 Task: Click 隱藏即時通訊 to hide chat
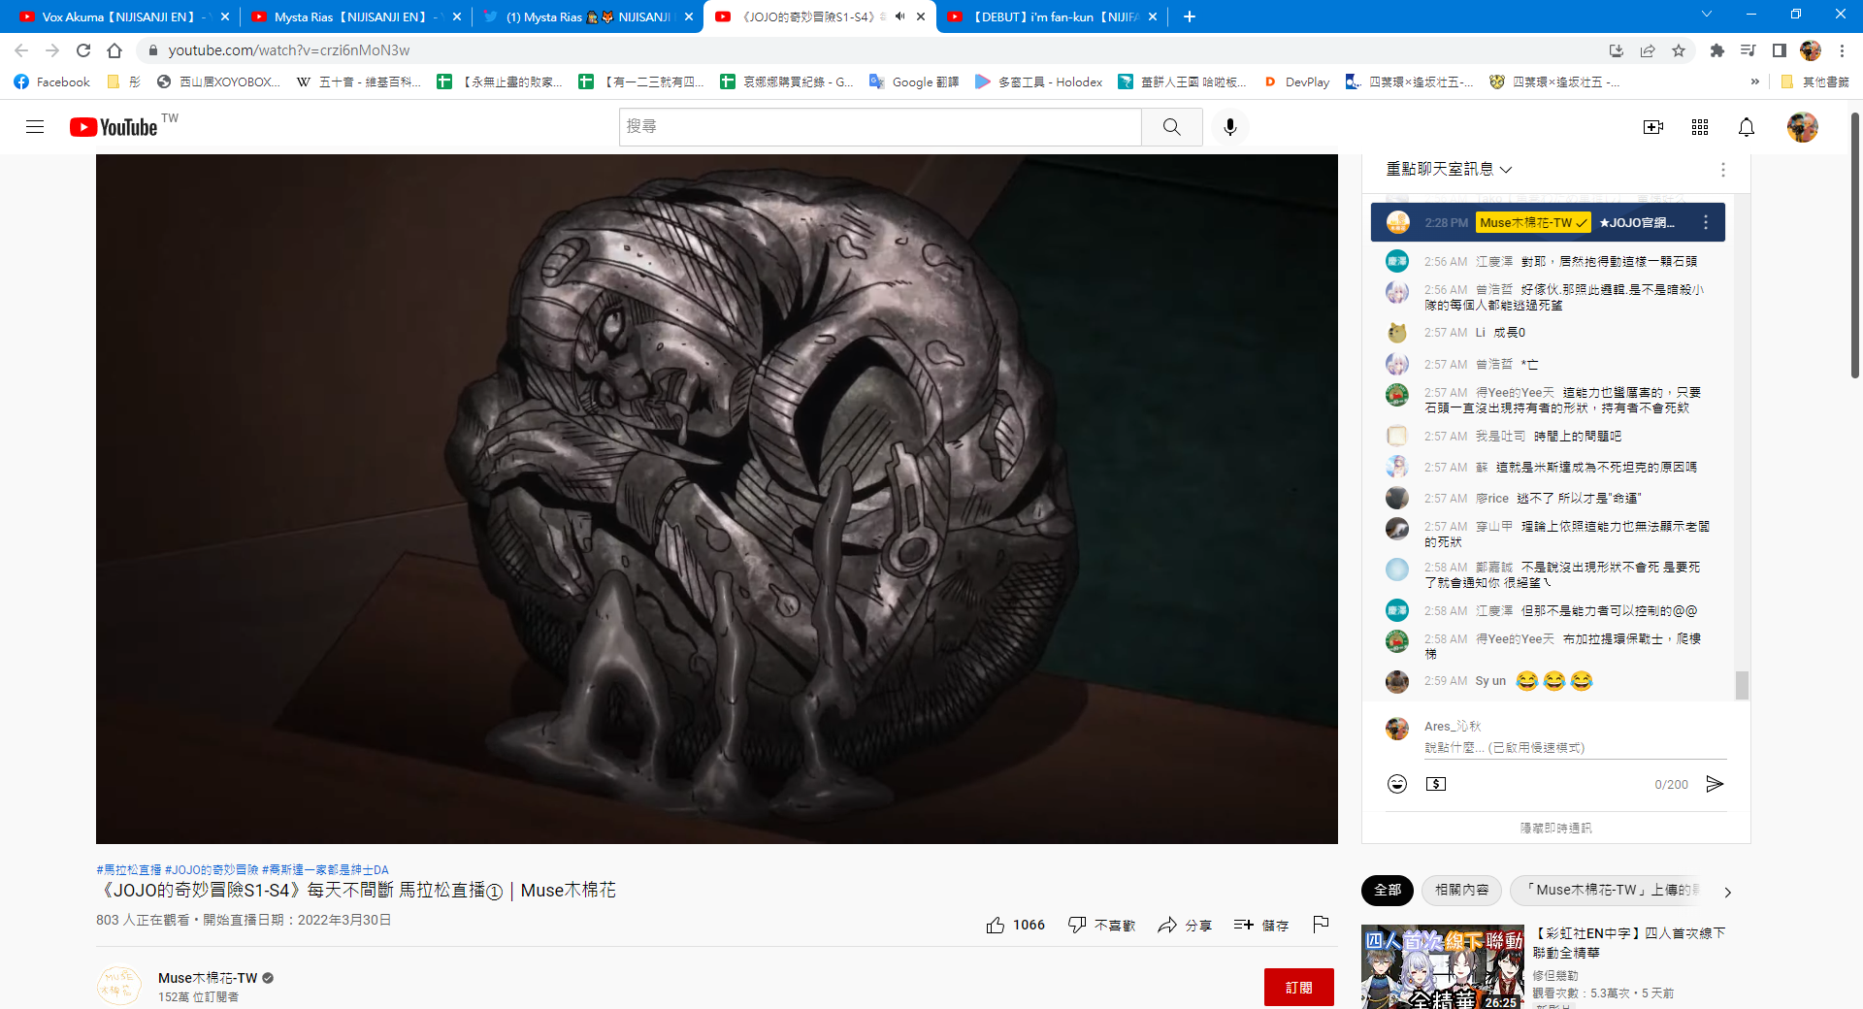point(1555,828)
